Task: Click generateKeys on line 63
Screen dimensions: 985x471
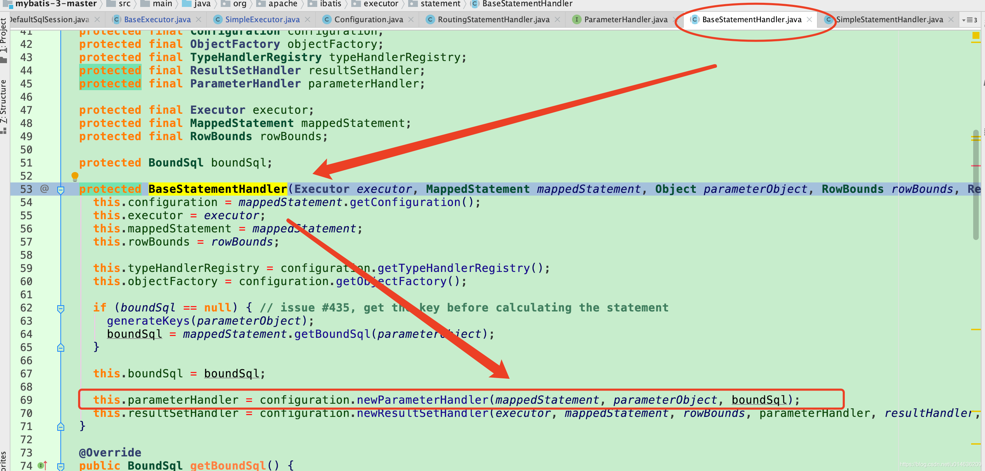Action: point(148,321)
